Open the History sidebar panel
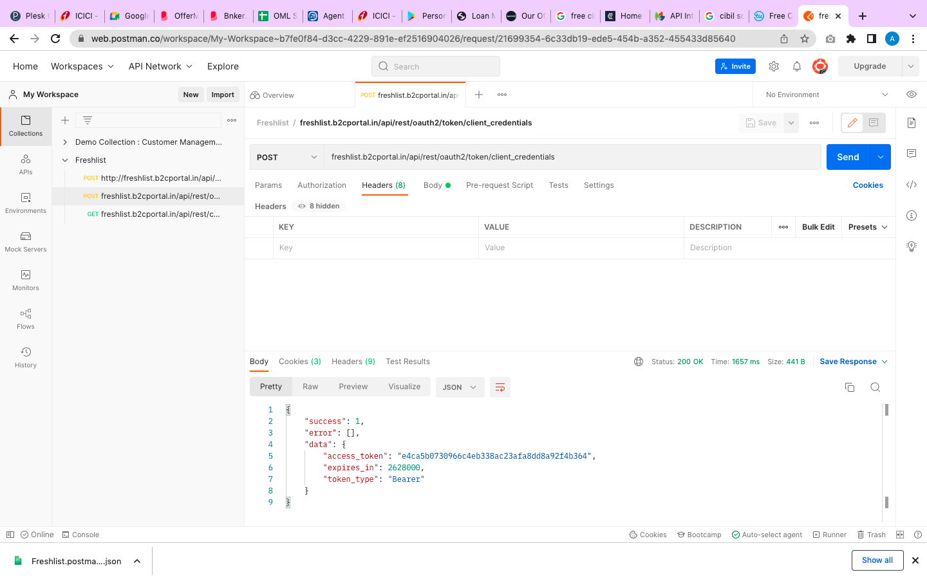The height and width of the screenshot is (579, 927). coord(26,358)
